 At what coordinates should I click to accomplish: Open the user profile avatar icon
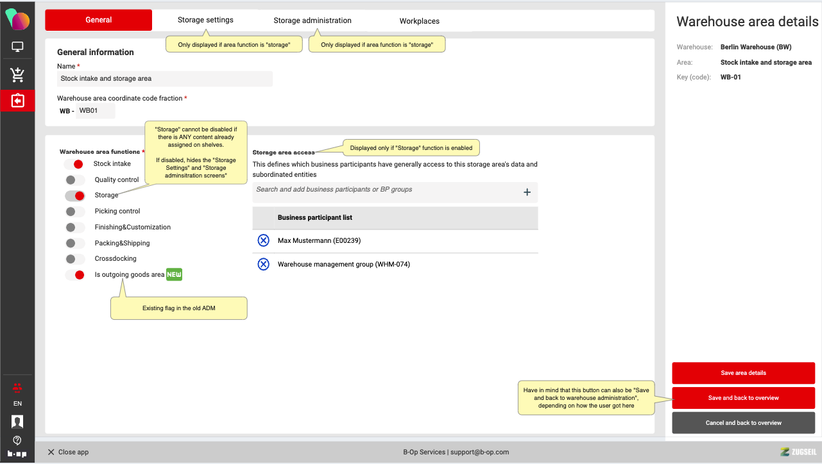pyautogui.click(x=17, y=421)
